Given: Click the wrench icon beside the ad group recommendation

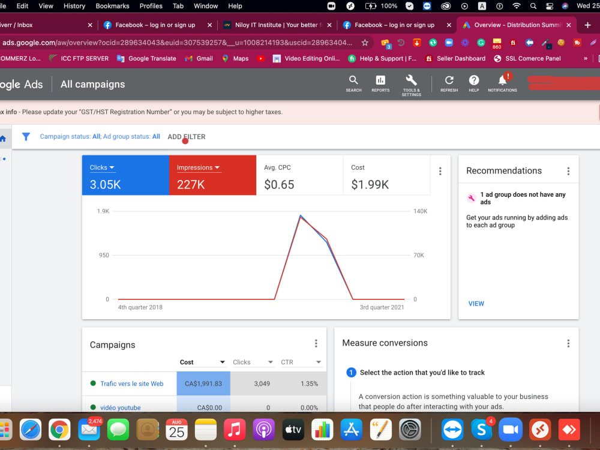Looking at the screenshot, I should tap(472, 198).
